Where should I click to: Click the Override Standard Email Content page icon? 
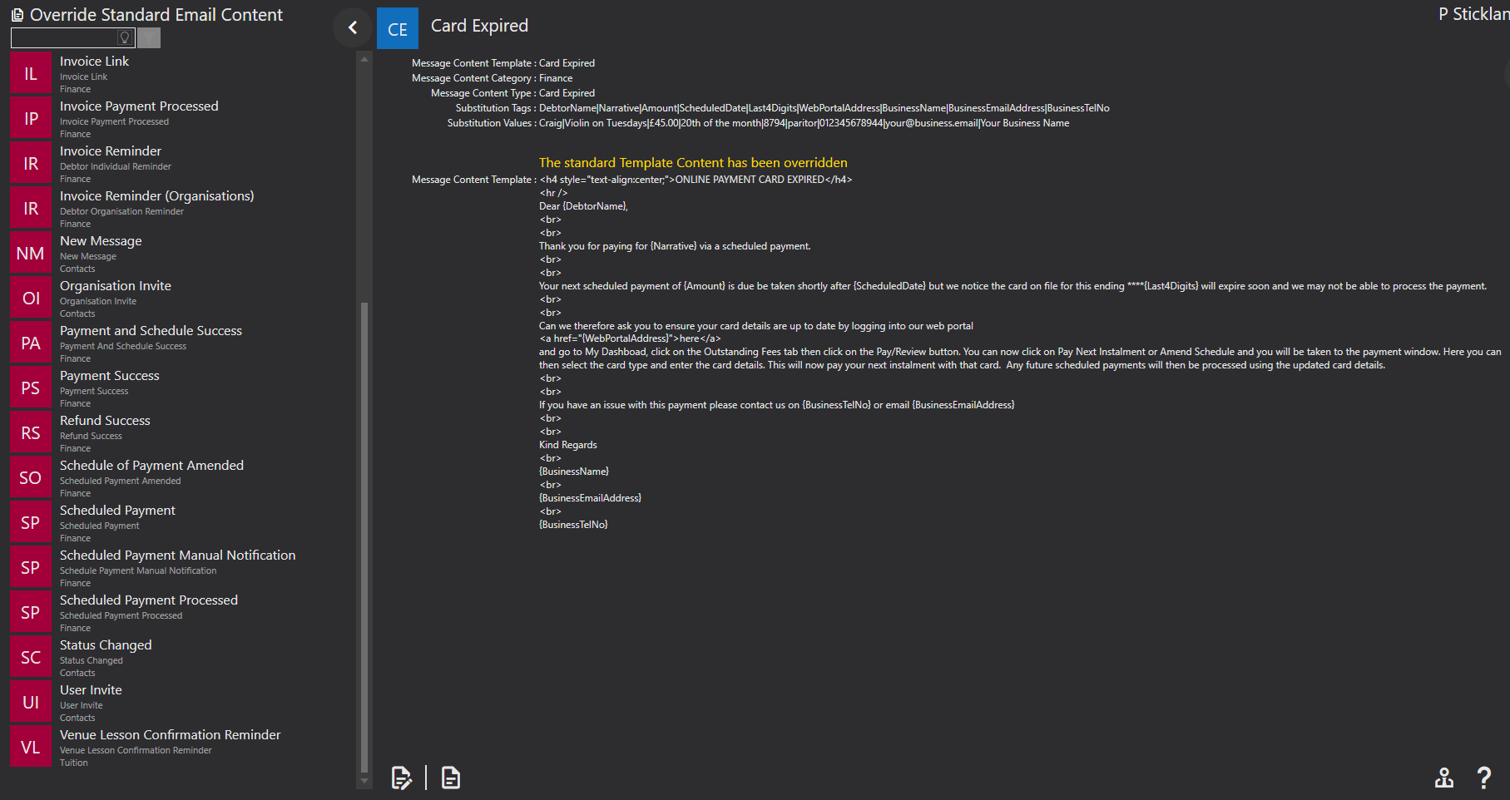17,15
